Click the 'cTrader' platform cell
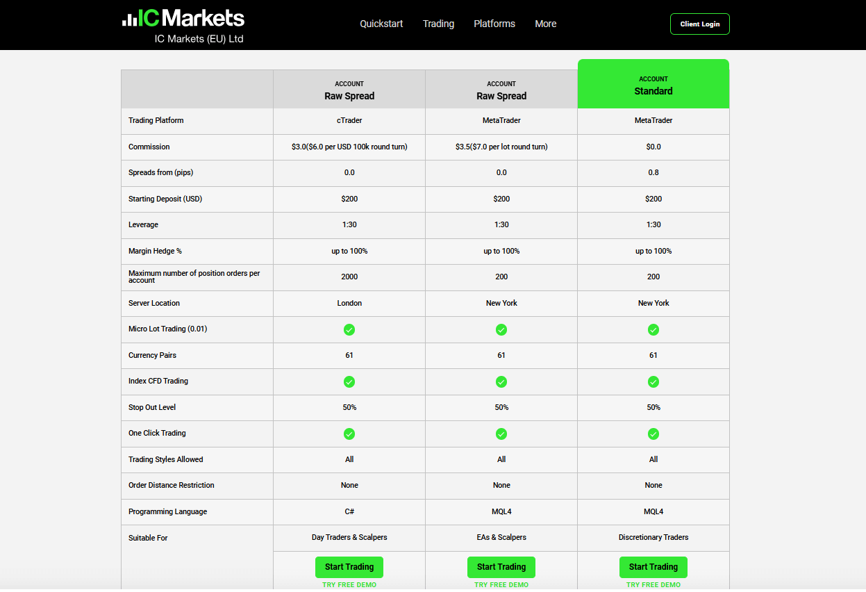The image size is (866, 592). (349, 121)
